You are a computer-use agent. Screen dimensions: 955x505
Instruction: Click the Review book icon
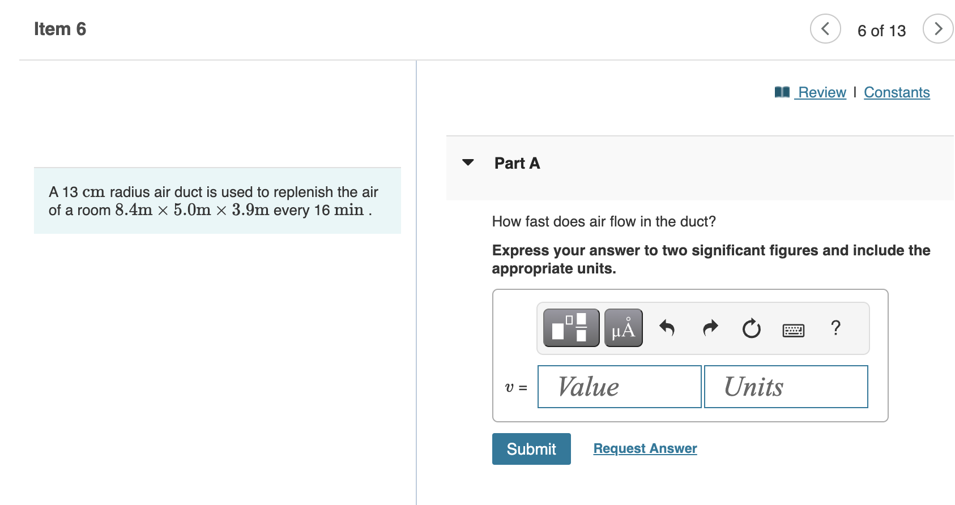781,92
